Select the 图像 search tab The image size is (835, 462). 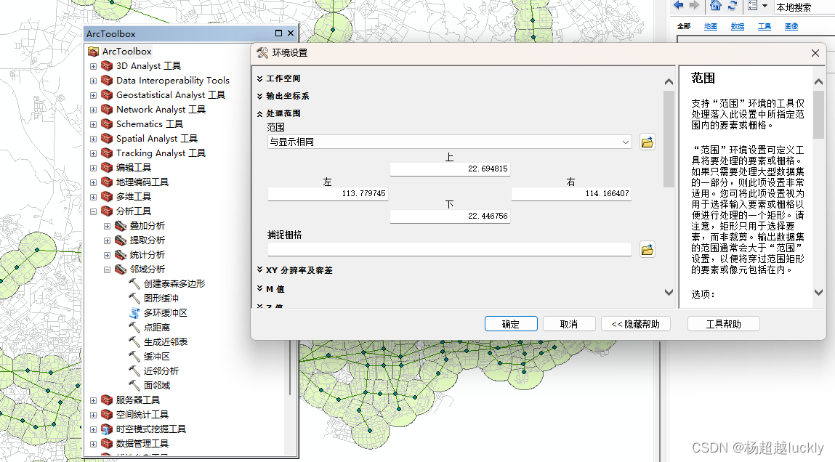tap(791, 26)
